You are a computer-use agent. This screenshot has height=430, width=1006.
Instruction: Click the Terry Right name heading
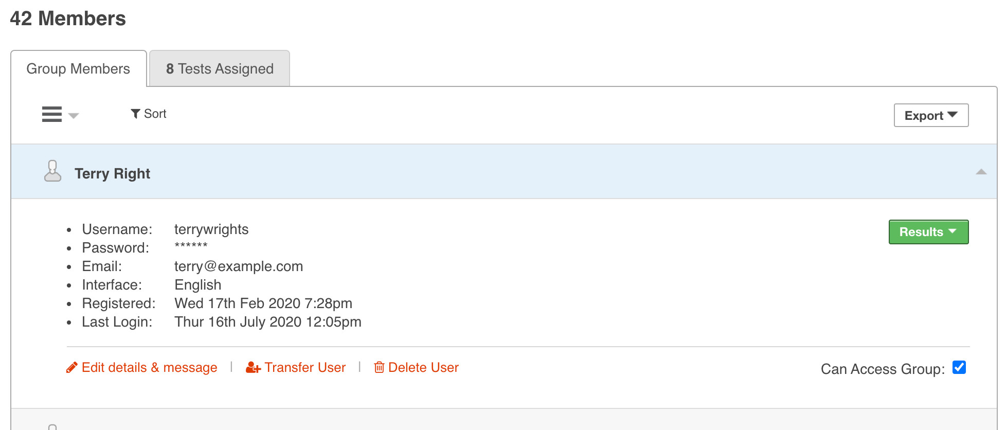[112, 174]
